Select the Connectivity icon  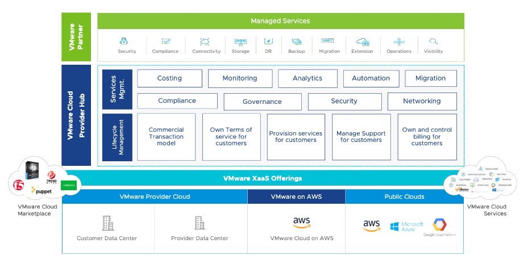click(x=205, y=41)
